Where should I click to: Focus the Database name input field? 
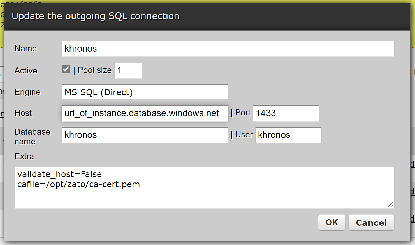[x=145, y=135]
